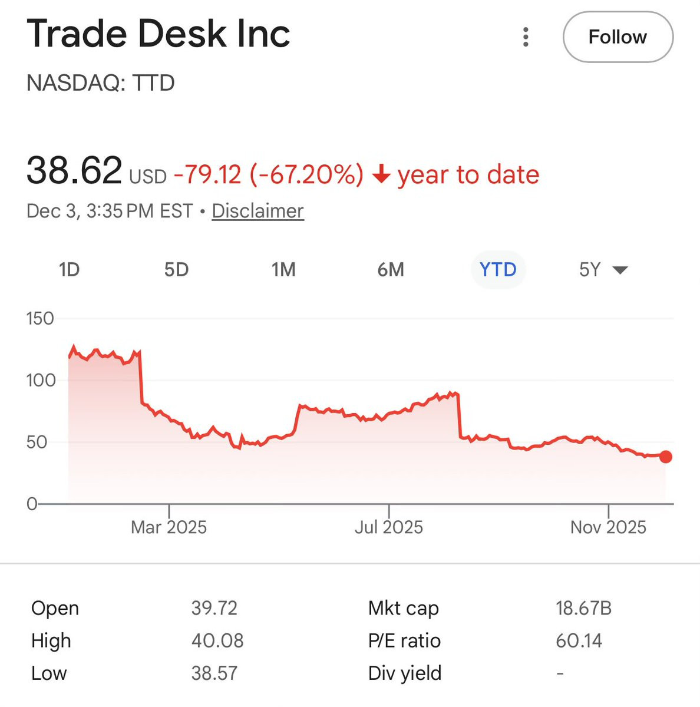Click the NASDAQ: TTD ticker label
Image resolution: width=700 pixels, height=707 pixels.
click(101, 83)
